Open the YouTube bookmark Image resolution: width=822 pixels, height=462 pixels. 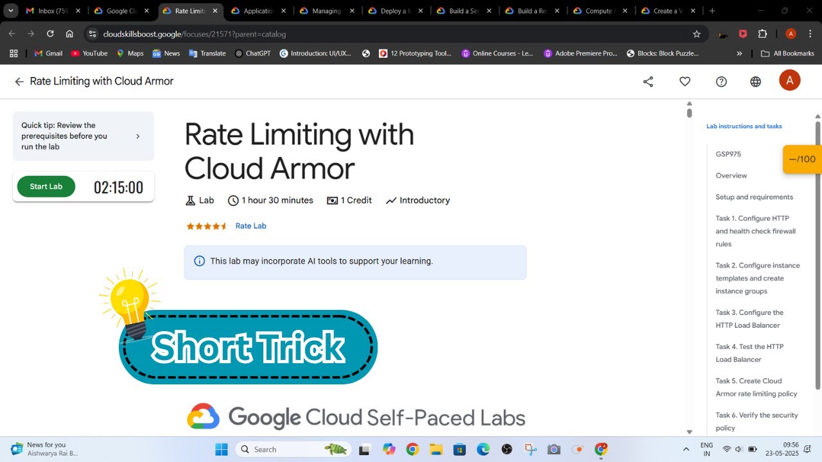click(89, 53)
